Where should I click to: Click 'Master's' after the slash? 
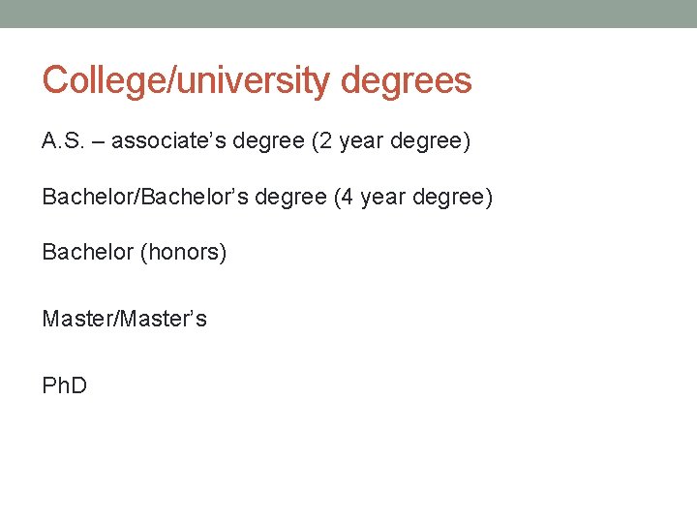[164, 319]
